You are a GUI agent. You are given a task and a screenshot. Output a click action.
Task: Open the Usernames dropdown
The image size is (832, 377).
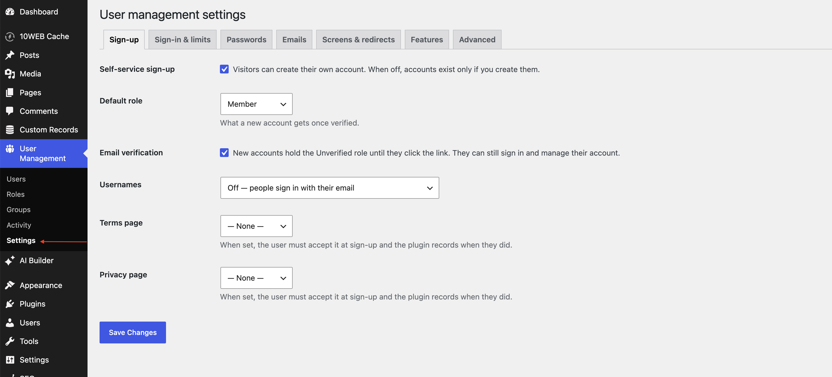330,188
